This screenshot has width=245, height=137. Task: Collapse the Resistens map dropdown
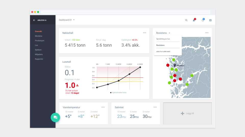coord(169,33)
